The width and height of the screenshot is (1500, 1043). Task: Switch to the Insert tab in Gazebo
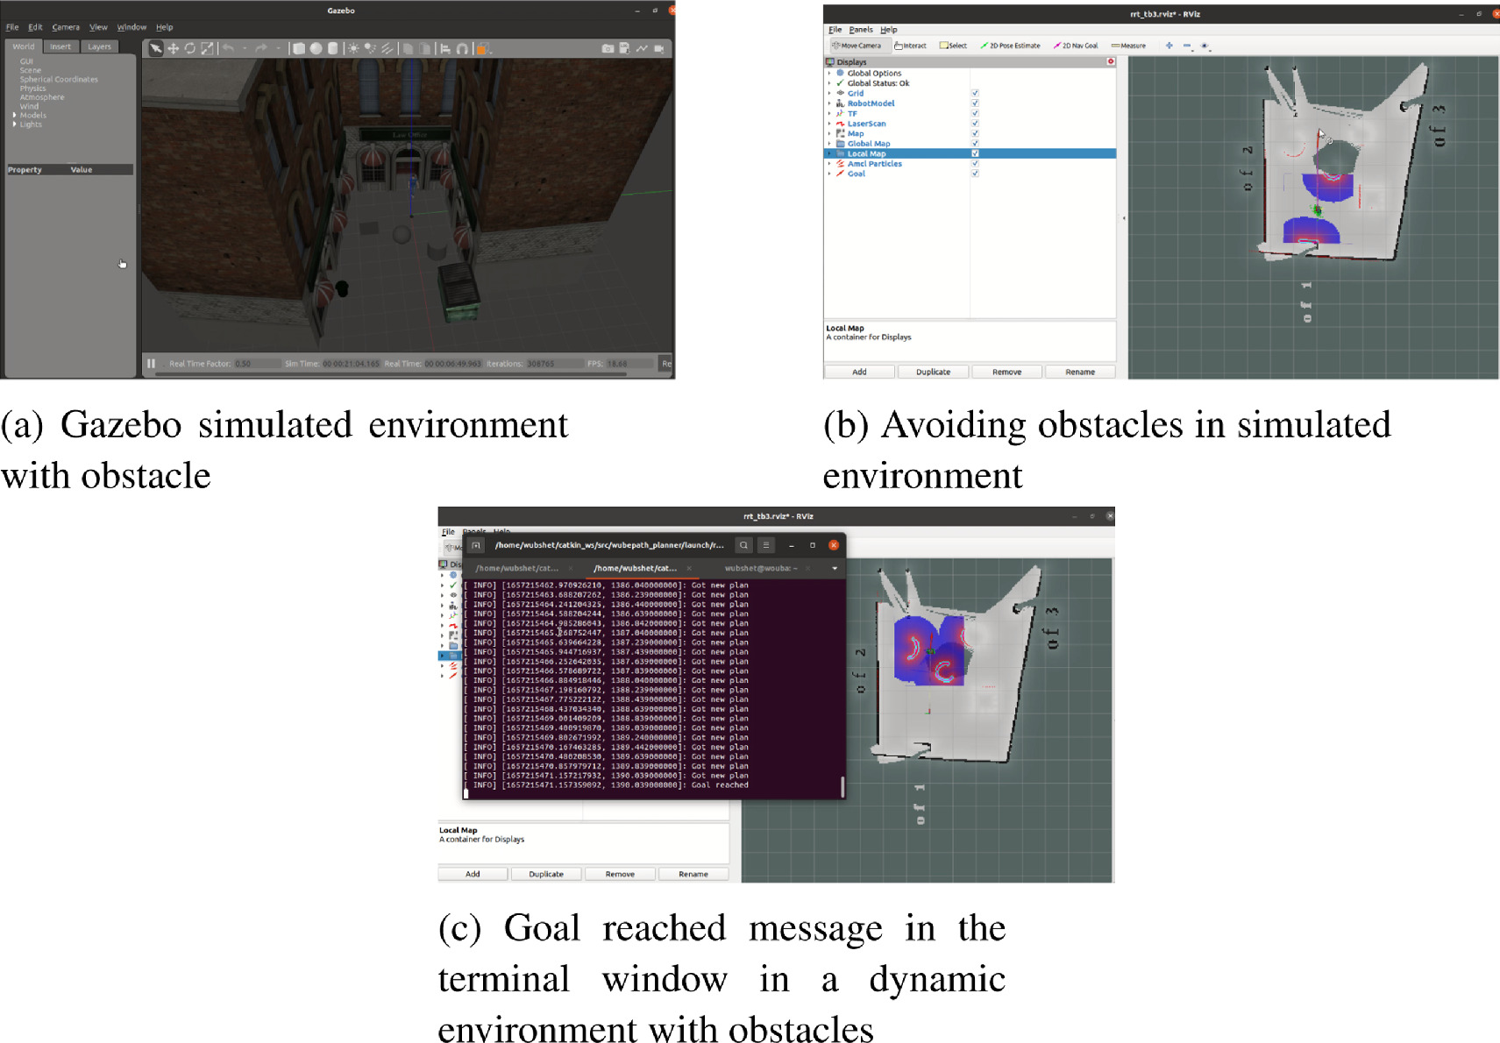60,46
